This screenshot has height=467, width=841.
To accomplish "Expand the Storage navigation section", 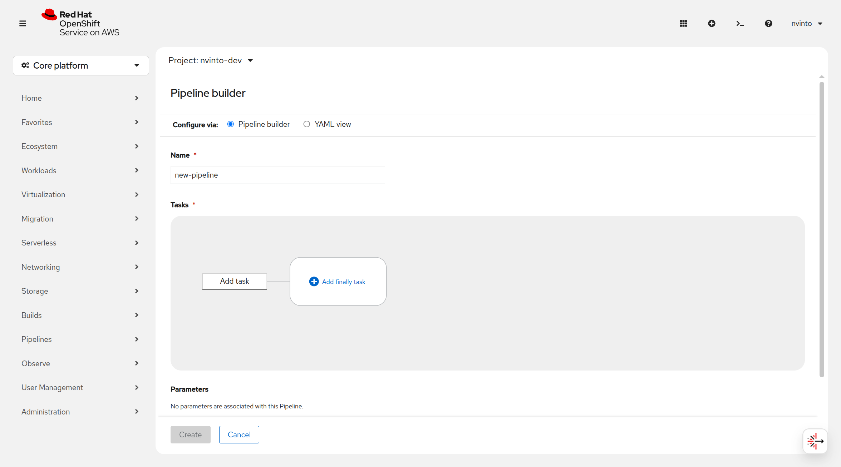I will 80,291.
